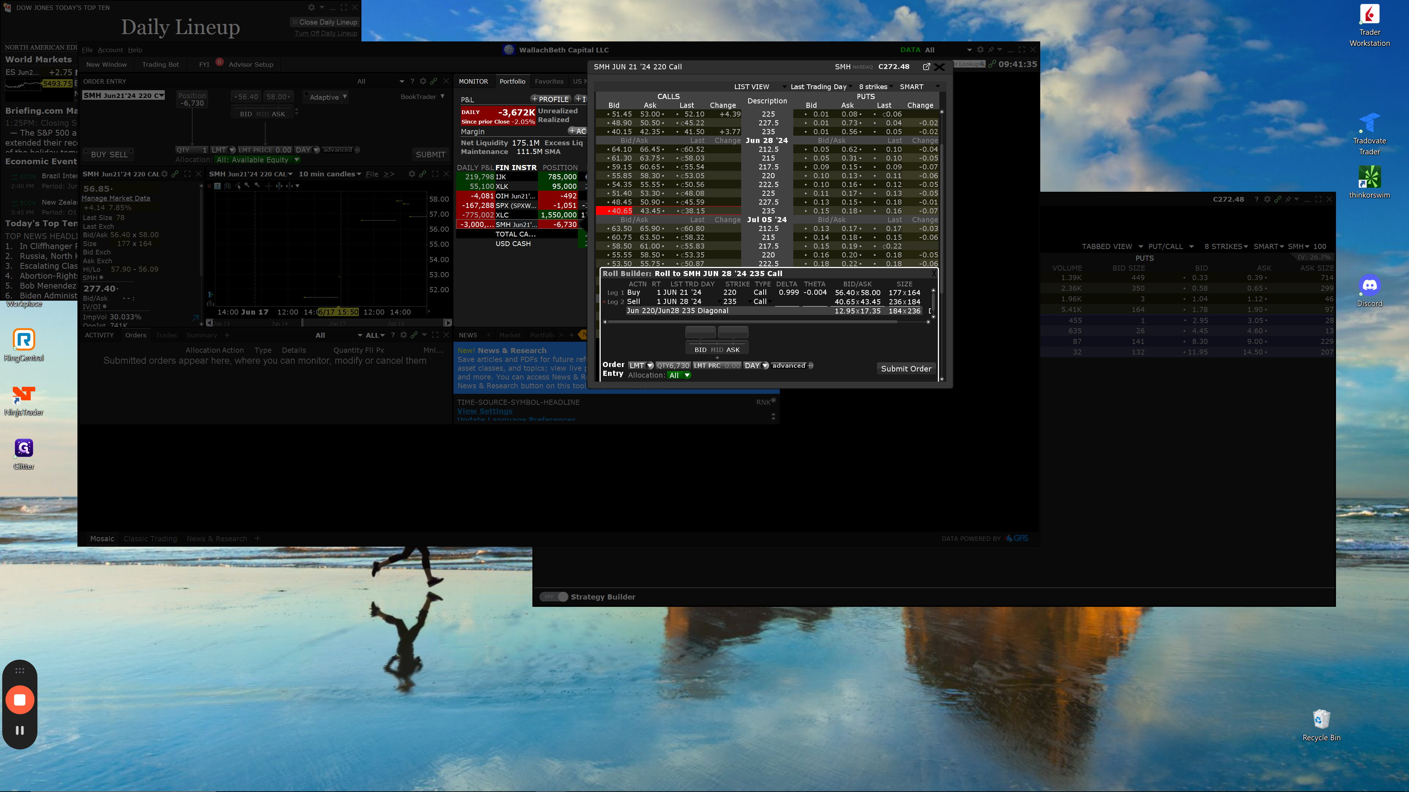Viewport: 1409px width, 792px height.
Task: Open Glitter desktop icon
Action: pos(23,454)
